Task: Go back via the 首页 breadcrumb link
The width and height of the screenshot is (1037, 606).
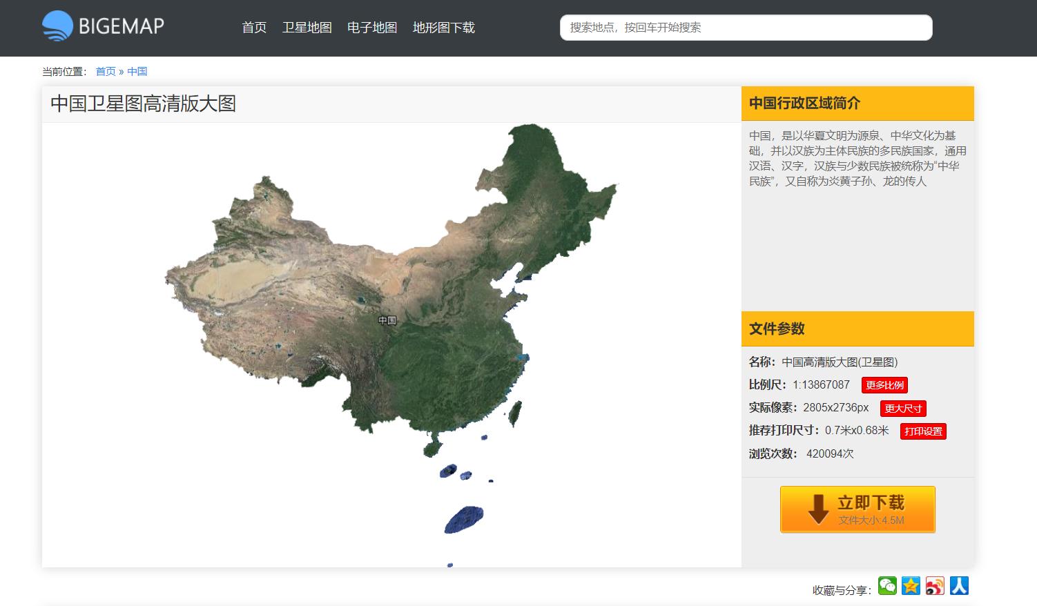Action: coord(104,71)
